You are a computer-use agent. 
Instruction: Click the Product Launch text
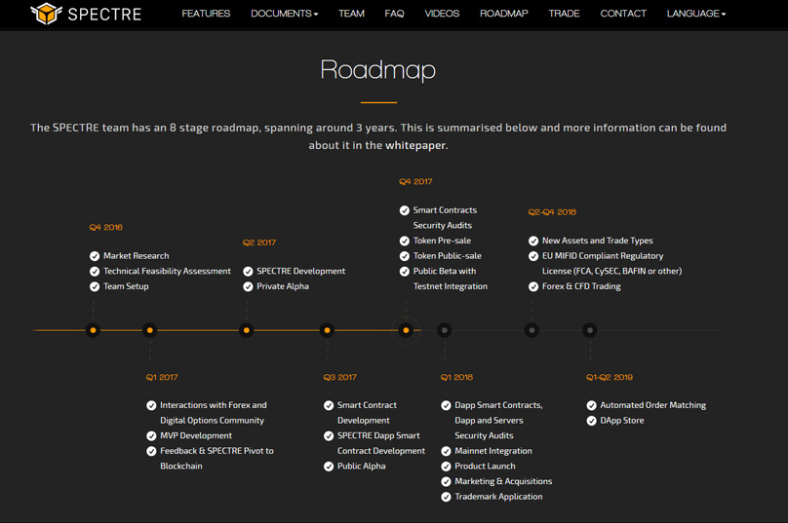[x=485, y=466]
